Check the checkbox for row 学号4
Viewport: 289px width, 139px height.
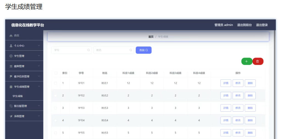(55, 120)
